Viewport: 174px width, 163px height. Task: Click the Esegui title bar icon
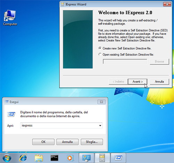point(7,102)
